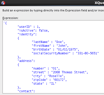Click the Expression field label
This screenshot has height=95, width=104.
[10, 18]
